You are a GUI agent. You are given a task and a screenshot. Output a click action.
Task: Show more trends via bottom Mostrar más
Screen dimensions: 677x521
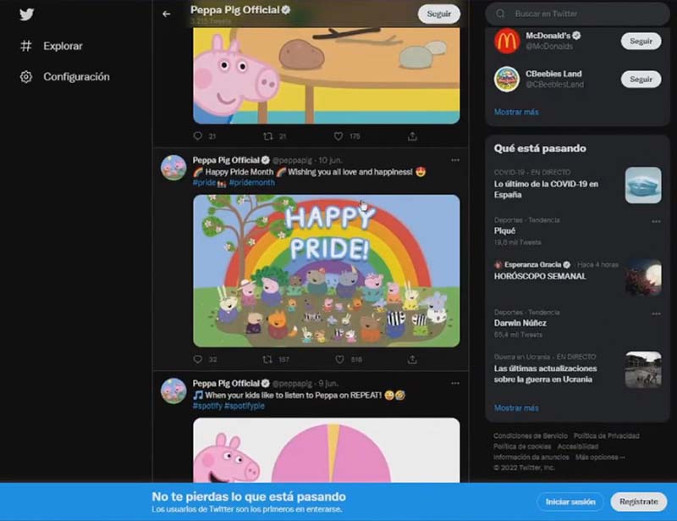tap(516, 407)
